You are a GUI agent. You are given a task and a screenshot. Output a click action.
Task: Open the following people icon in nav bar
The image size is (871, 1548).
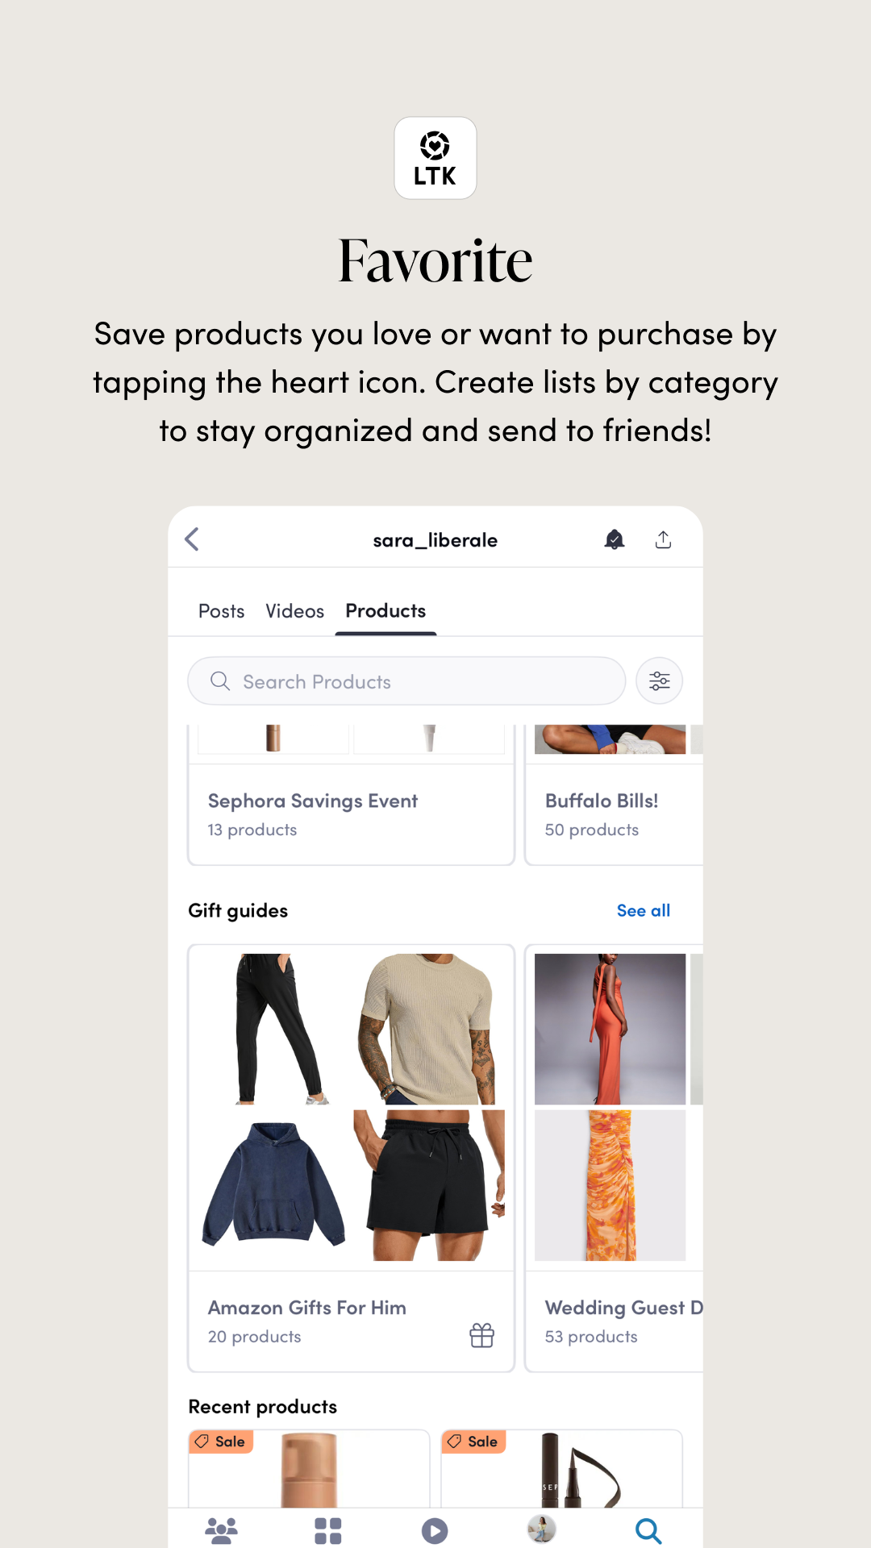click(x=221, y=1530)
